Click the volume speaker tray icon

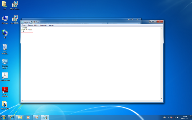pos(178,117)
